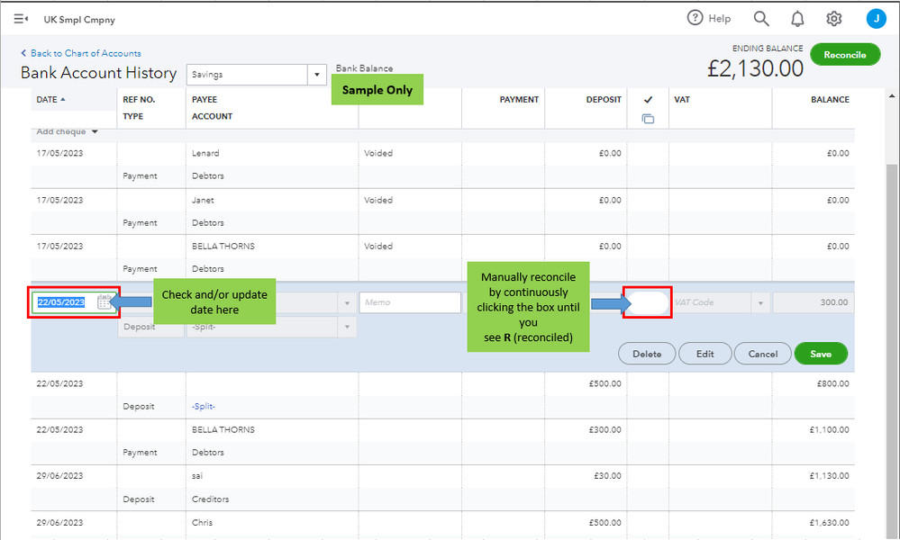Sort transactions by DATE column header

tap(51, 99)
